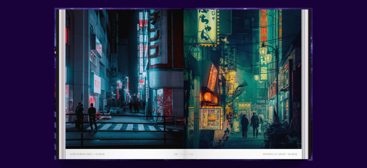Click the "Memories of Green / 01:20:45" caption

coord(280,154)
